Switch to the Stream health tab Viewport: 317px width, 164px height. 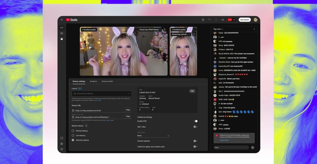pos(107,81)
